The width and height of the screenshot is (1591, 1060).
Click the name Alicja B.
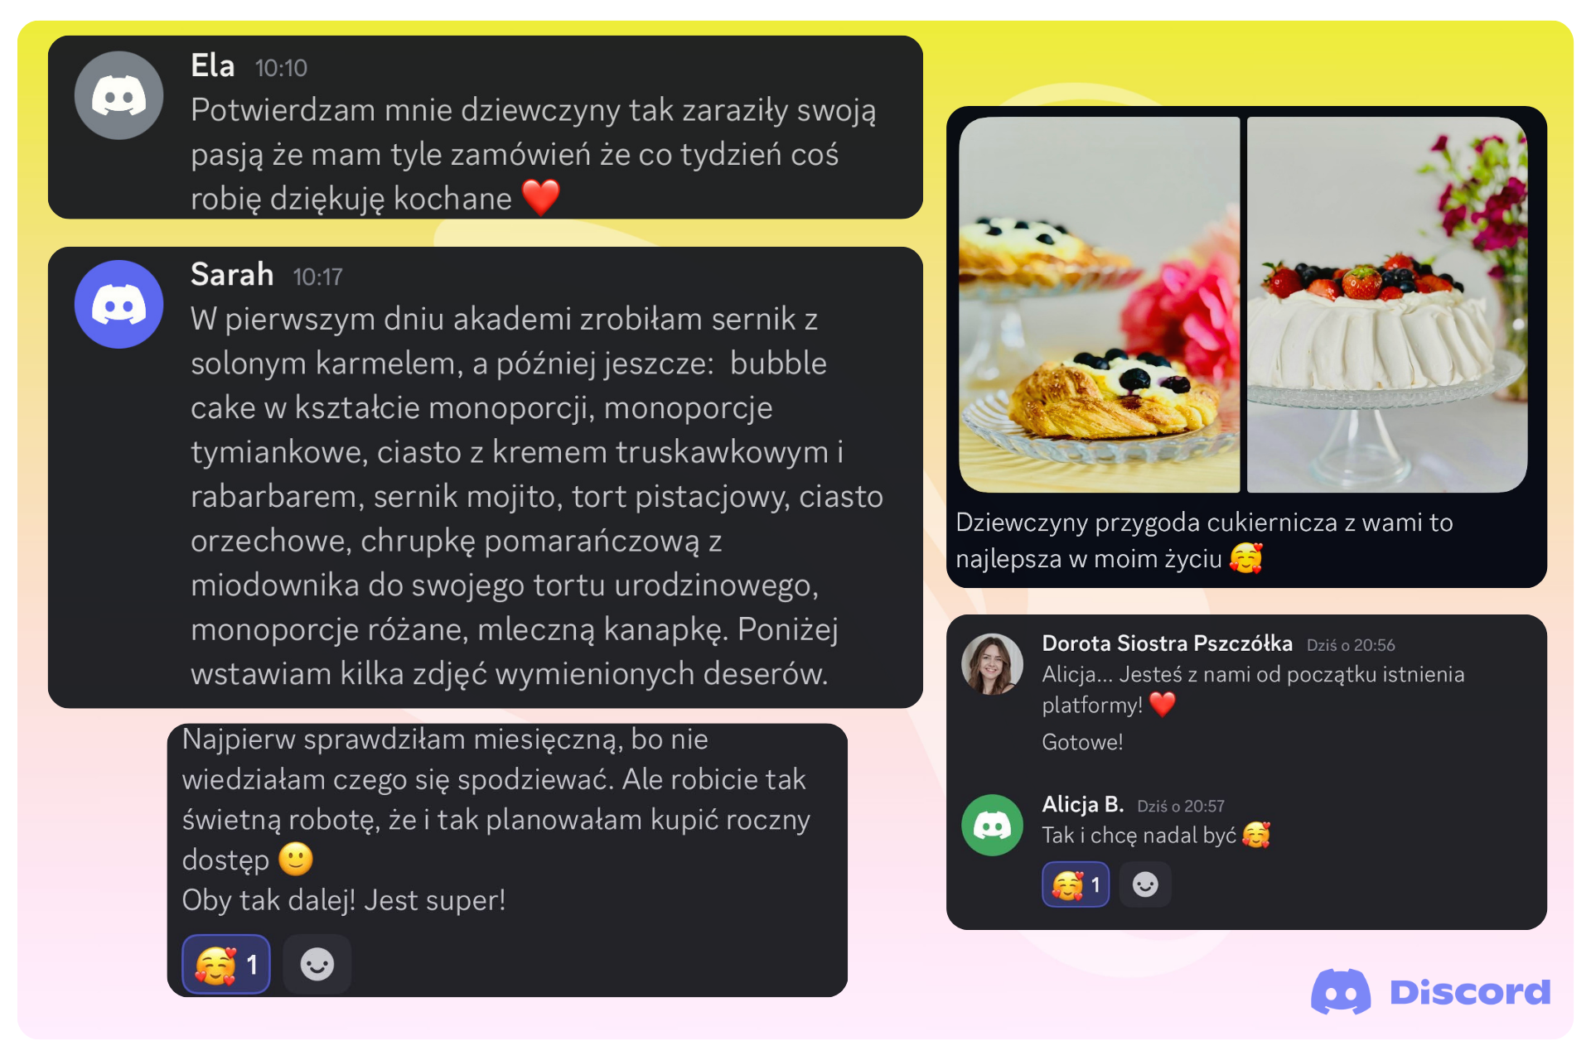(1082, 804)
